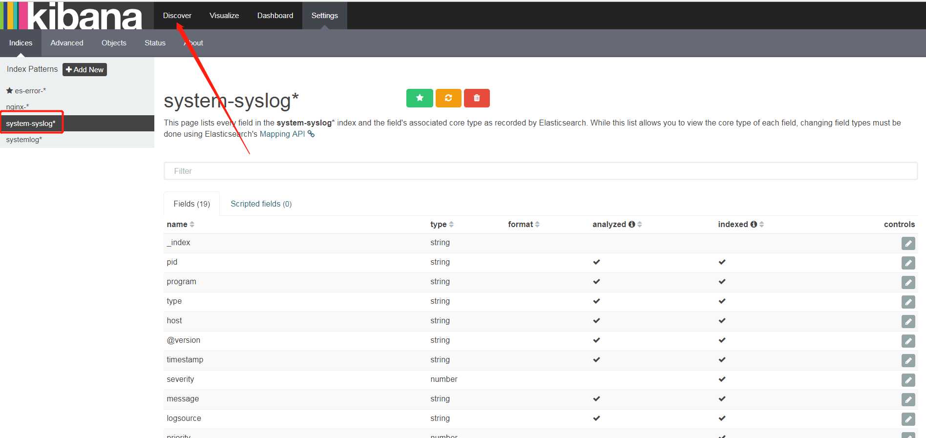The height and width of the screenshot is (438, 926).
Task: Sort fields by name
Action: click(192, 224)
